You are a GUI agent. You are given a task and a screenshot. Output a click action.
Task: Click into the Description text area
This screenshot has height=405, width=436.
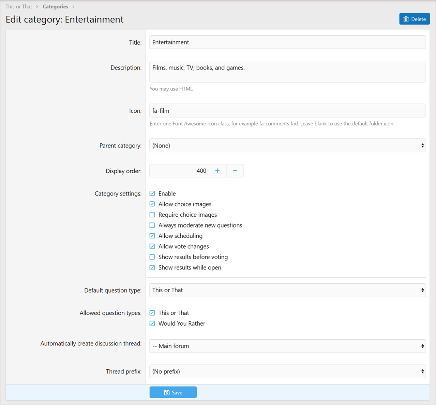click(x=288, y=72)
